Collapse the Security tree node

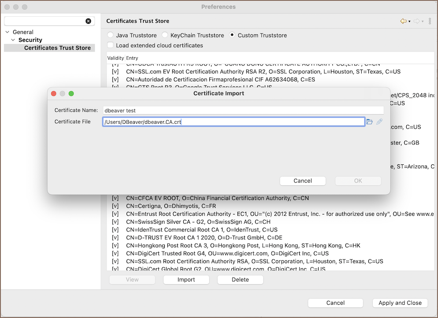click(13, 40)
